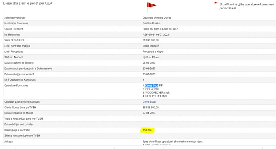This screenshot has width=276, height=149.
Task: Click the yellow highlighted 150 ditë value
Action: click(x=147, y=130)
